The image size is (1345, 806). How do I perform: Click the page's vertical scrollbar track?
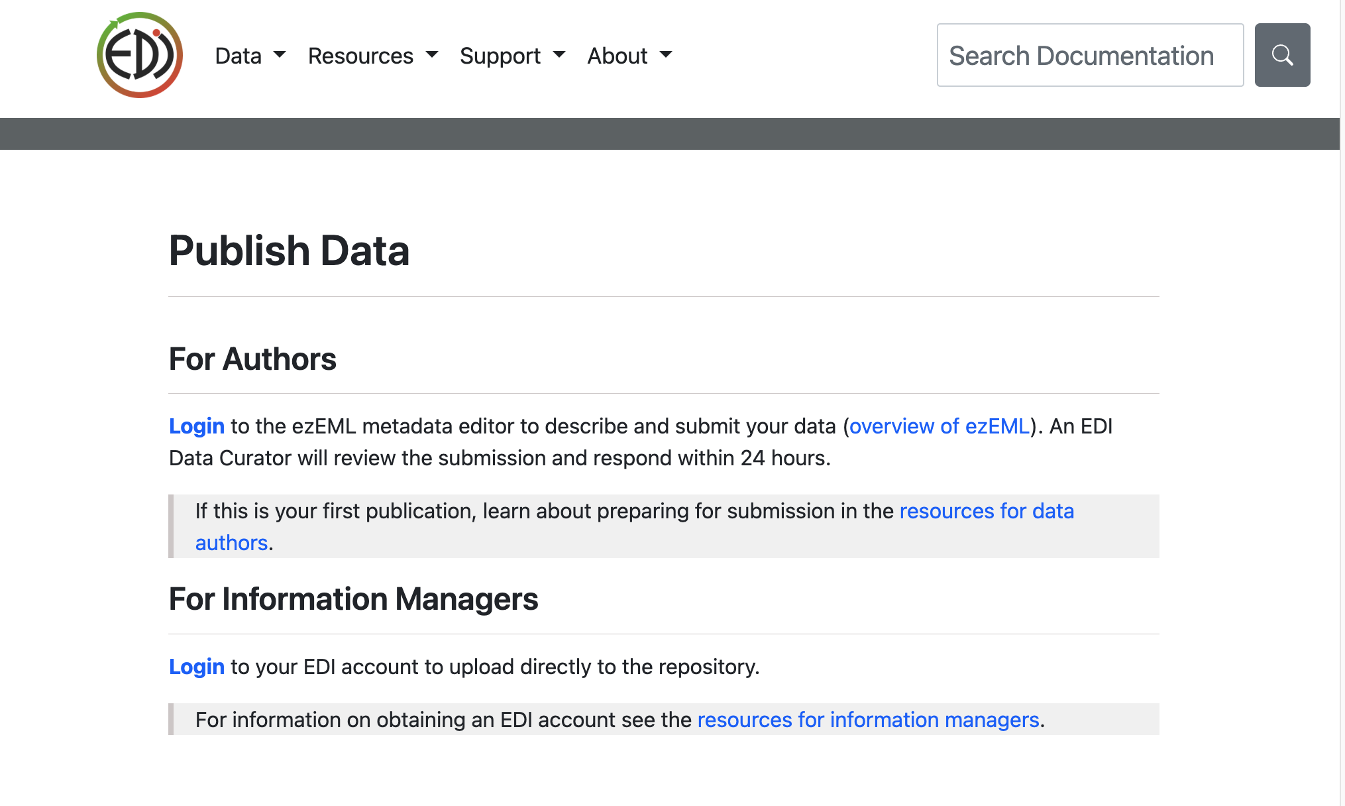(1342, 403)
